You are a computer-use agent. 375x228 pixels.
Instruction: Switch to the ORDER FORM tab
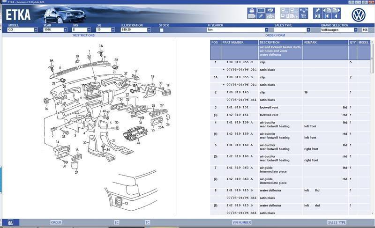point(275,35)
